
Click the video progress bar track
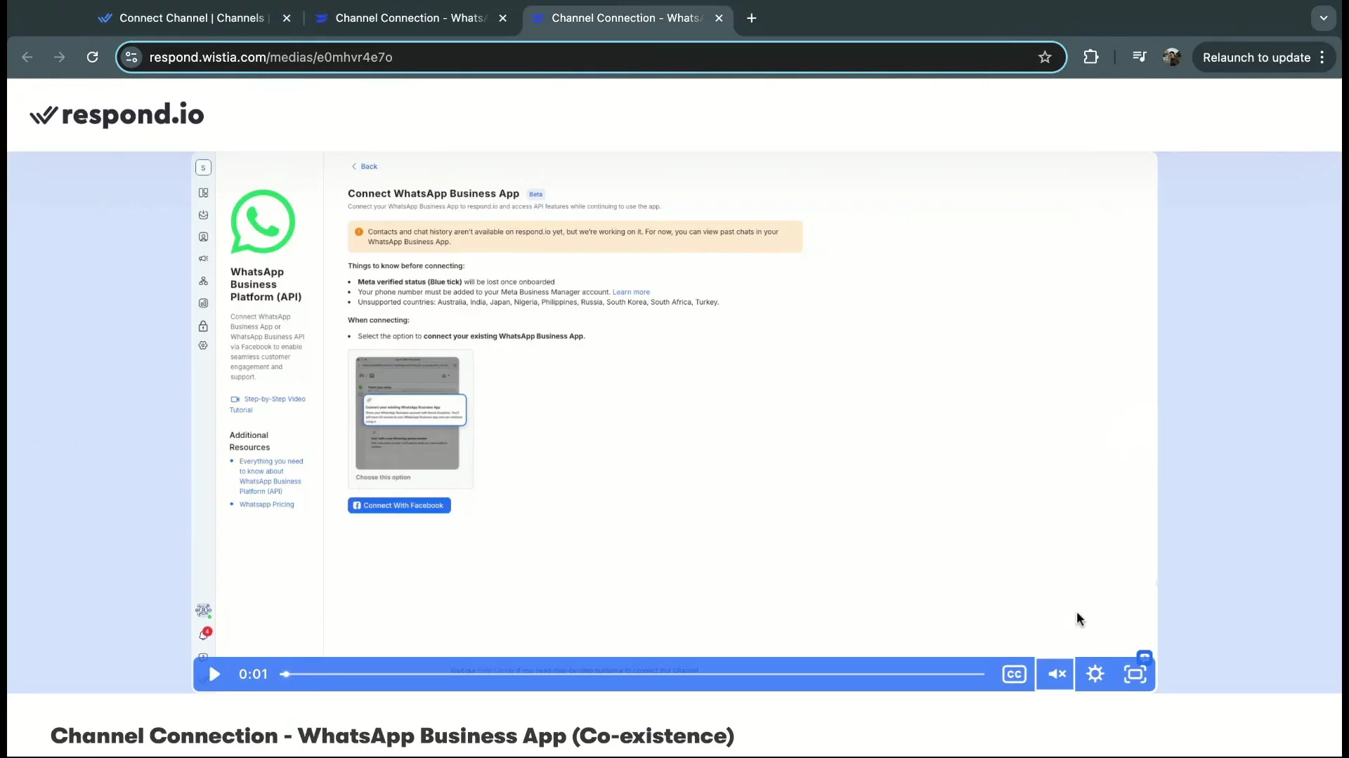pyautogui.click(x=632, y=674)
